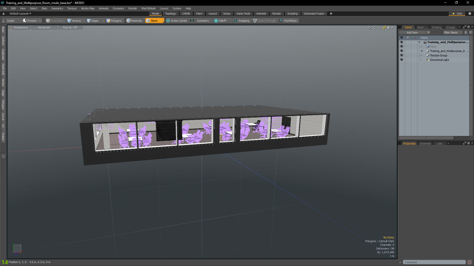Image resolution: width=474 pixels, height=266 pixels.
Task: Click the viewport zoom magnifier icon
Action: (x=379, y=27)
